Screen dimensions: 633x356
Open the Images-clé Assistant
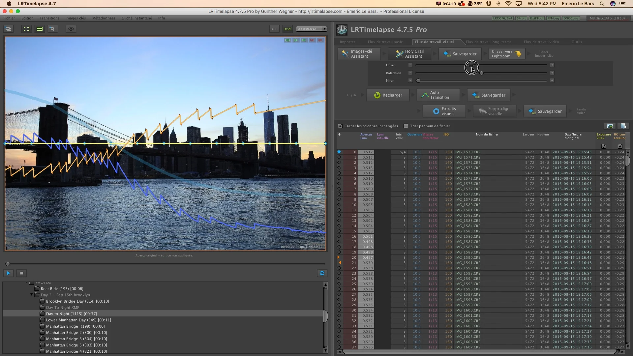359,54
